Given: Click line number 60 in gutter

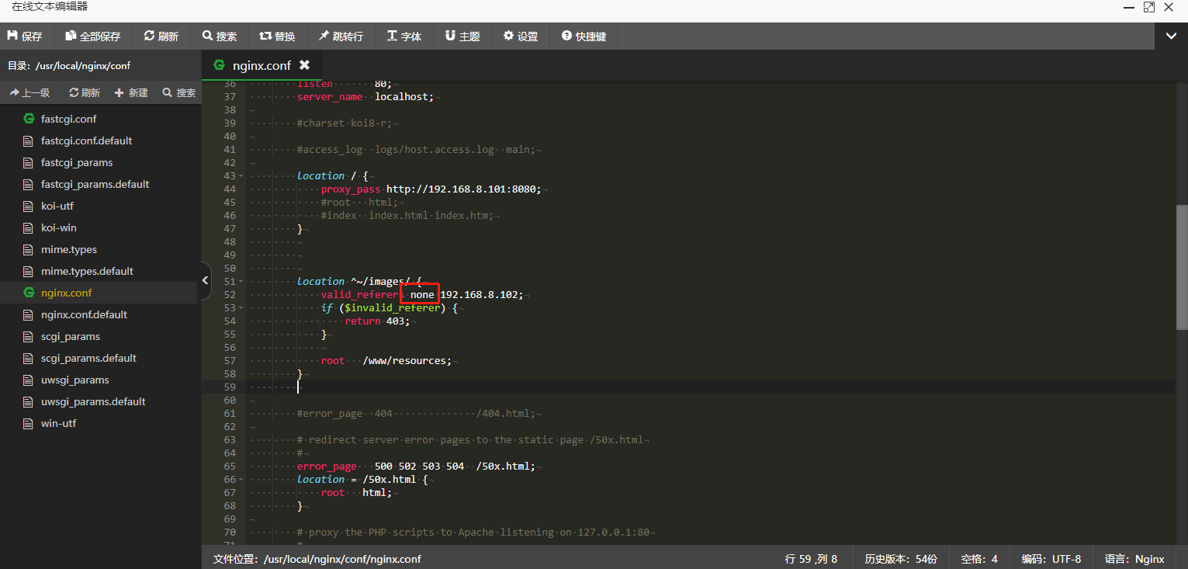Looking at the screenshot, I should click(229, 401).
